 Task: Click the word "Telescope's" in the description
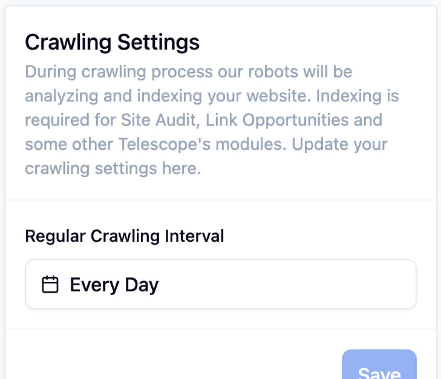pos(165,144)
